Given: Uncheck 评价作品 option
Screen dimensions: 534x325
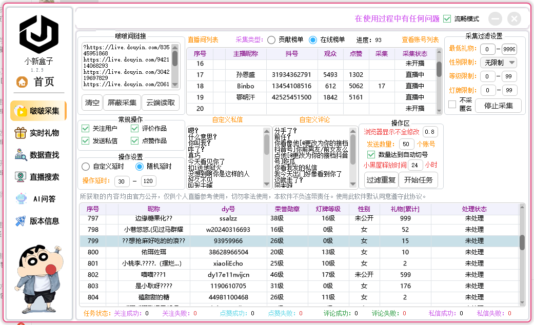Looking at the screenshot, I should pos(135,128).
